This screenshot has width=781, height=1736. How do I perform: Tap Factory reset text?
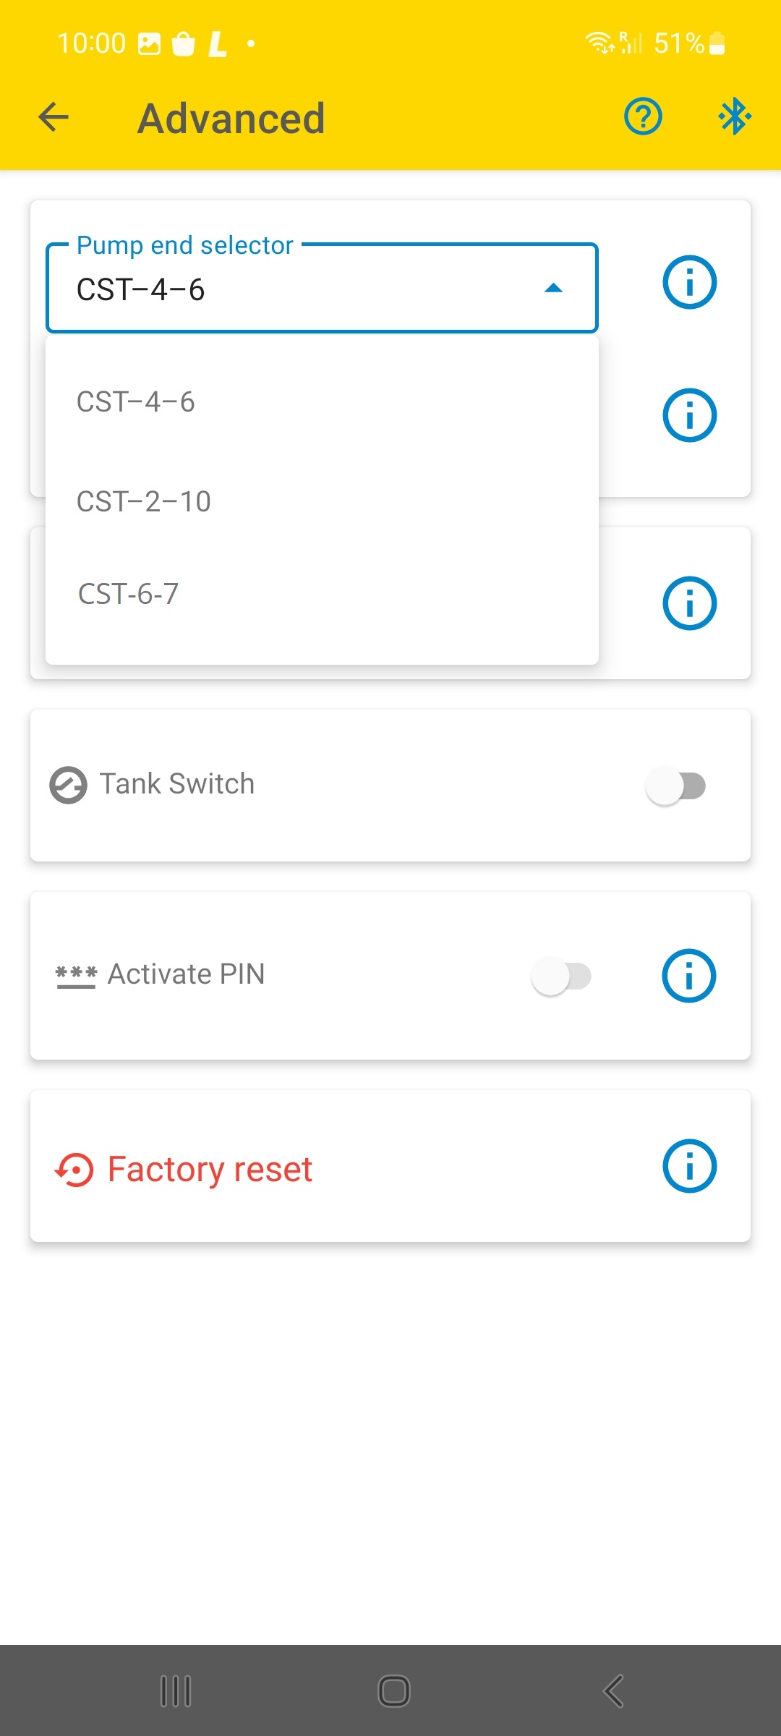click(210, 1170)
